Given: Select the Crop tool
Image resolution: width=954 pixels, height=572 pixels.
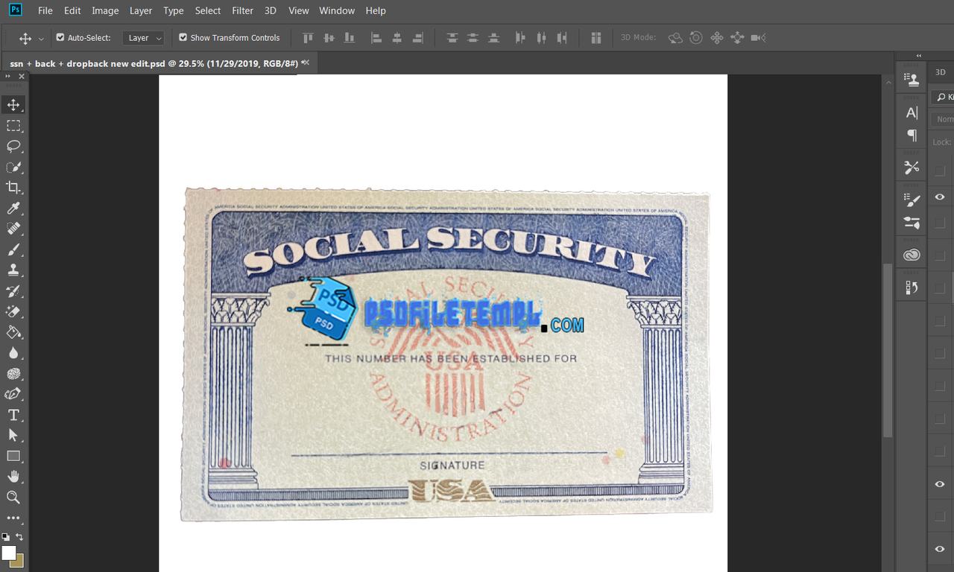Looking at the screenshot, I should point(13,188).
